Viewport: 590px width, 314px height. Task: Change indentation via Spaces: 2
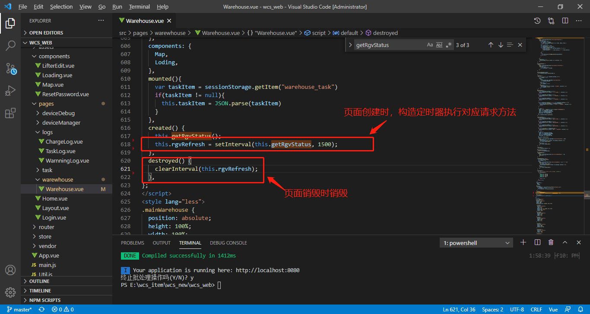(x=493, y=309)
